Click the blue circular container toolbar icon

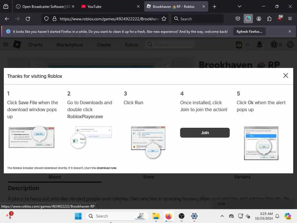click(248, 19)
